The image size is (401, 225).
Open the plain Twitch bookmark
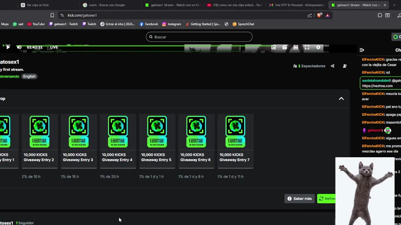click(x=89, y=24)
